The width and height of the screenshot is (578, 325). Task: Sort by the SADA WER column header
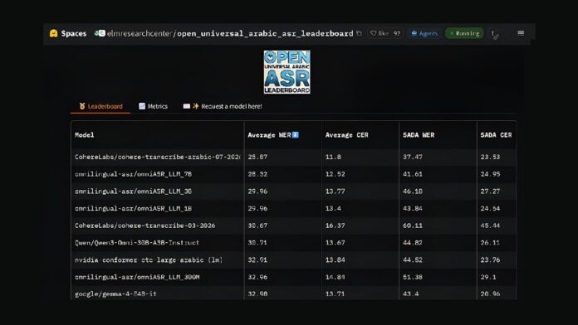[x=419, y=135]
